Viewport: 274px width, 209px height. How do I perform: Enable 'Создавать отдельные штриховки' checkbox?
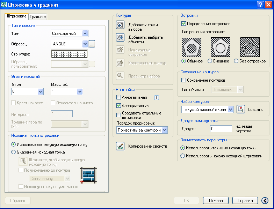click(x=119, y=115)
